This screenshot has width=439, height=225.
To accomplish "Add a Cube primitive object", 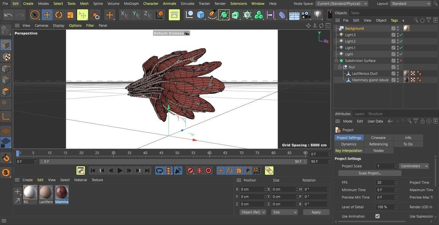I will tap(201, 15).
